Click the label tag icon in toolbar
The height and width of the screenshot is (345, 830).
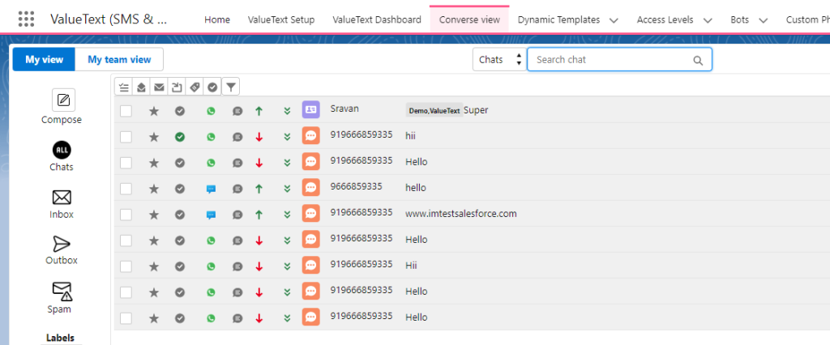pyautogui.click(x=195, y=86)
